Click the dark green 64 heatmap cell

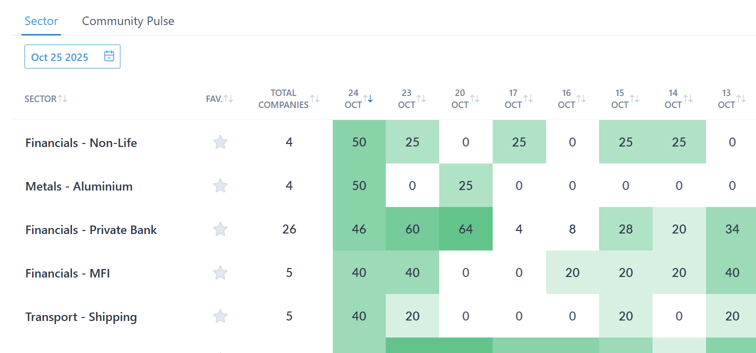coord(466,229)
